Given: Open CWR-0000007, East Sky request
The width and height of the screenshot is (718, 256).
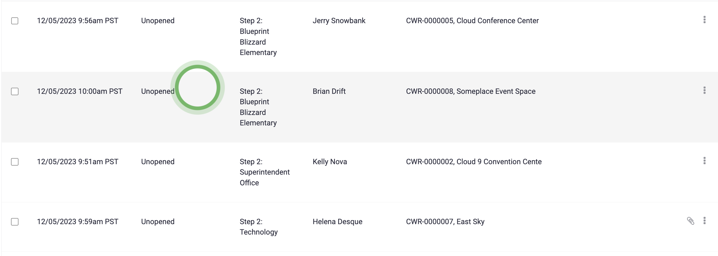Looking at the screenshot, I should [x=445, y=222].
